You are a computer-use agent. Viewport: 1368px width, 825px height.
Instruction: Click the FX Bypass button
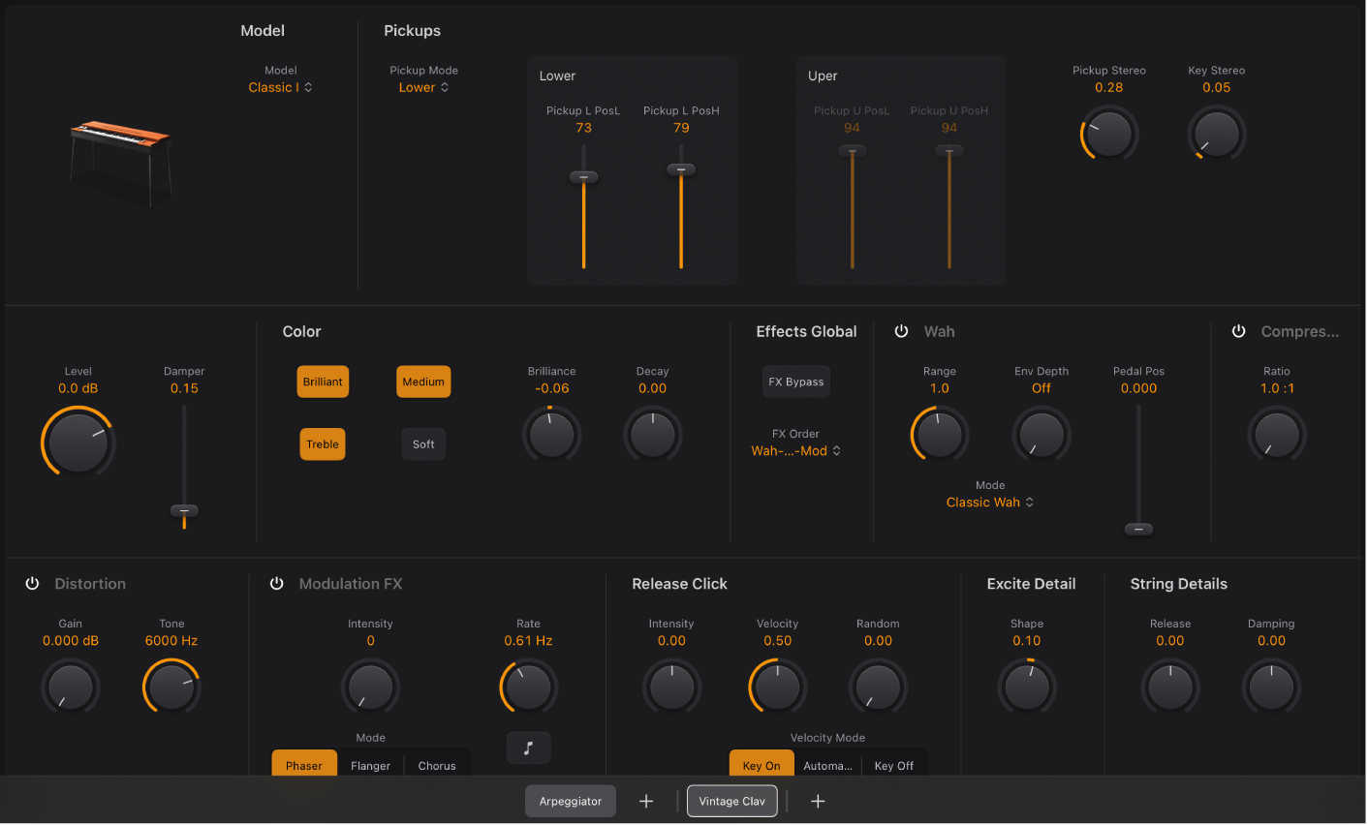(796, 382)
